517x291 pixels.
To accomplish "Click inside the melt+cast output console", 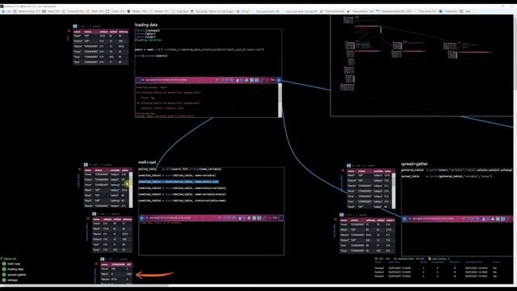I will click(x=211, y=238).
